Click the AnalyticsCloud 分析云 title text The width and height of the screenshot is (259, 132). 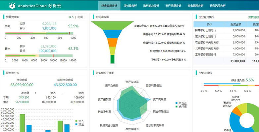(39, 6)
